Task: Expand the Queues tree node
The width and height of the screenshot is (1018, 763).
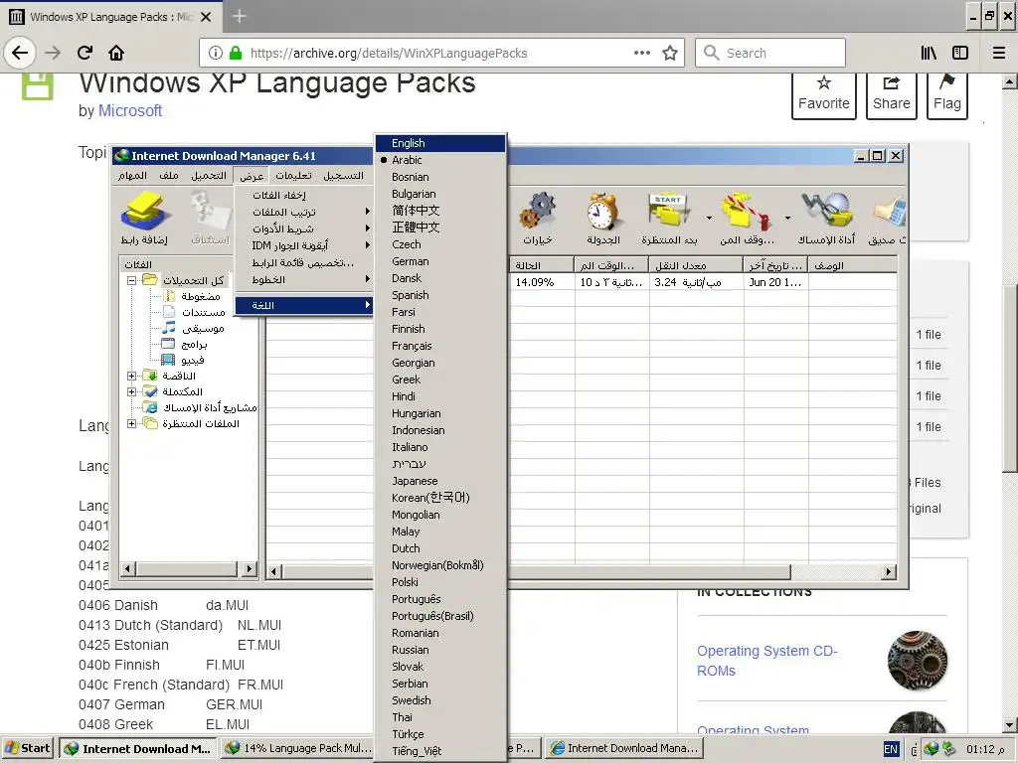Action: click(x=132, y=423)
